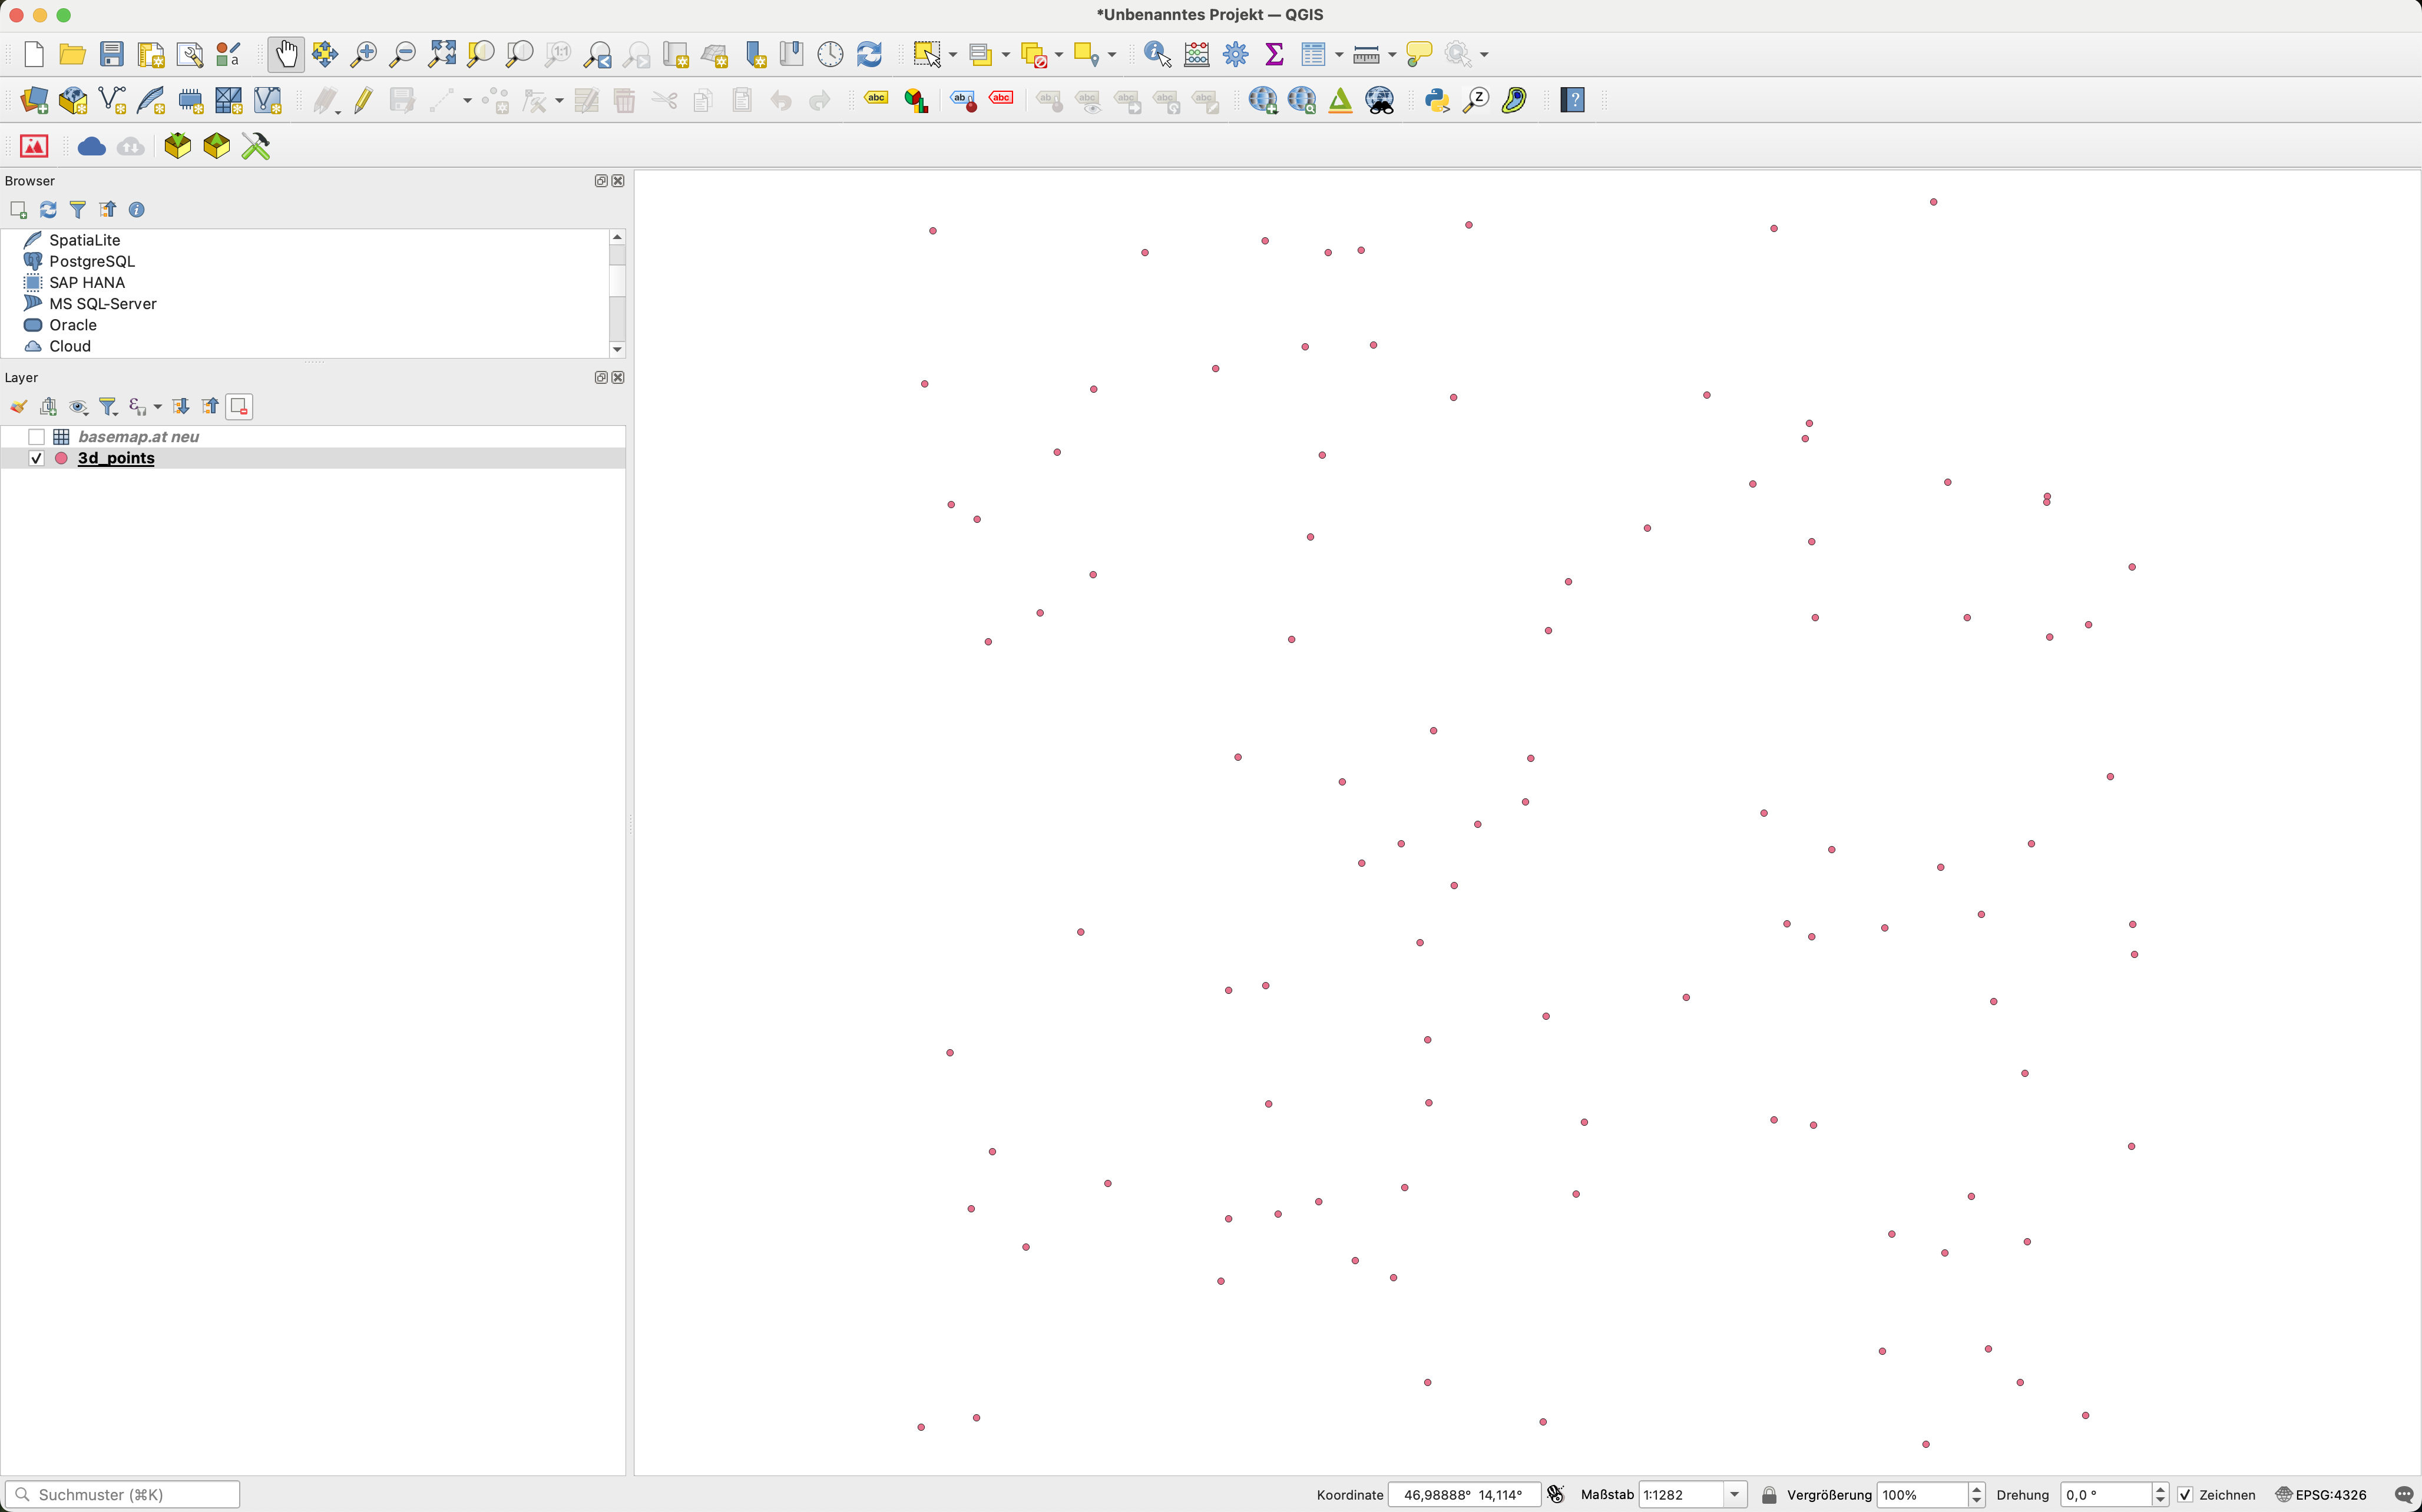Click the Browser panel scrollbar down arrow
The height and width of the screenshot is (1512, 2422).
click(617, 349)
